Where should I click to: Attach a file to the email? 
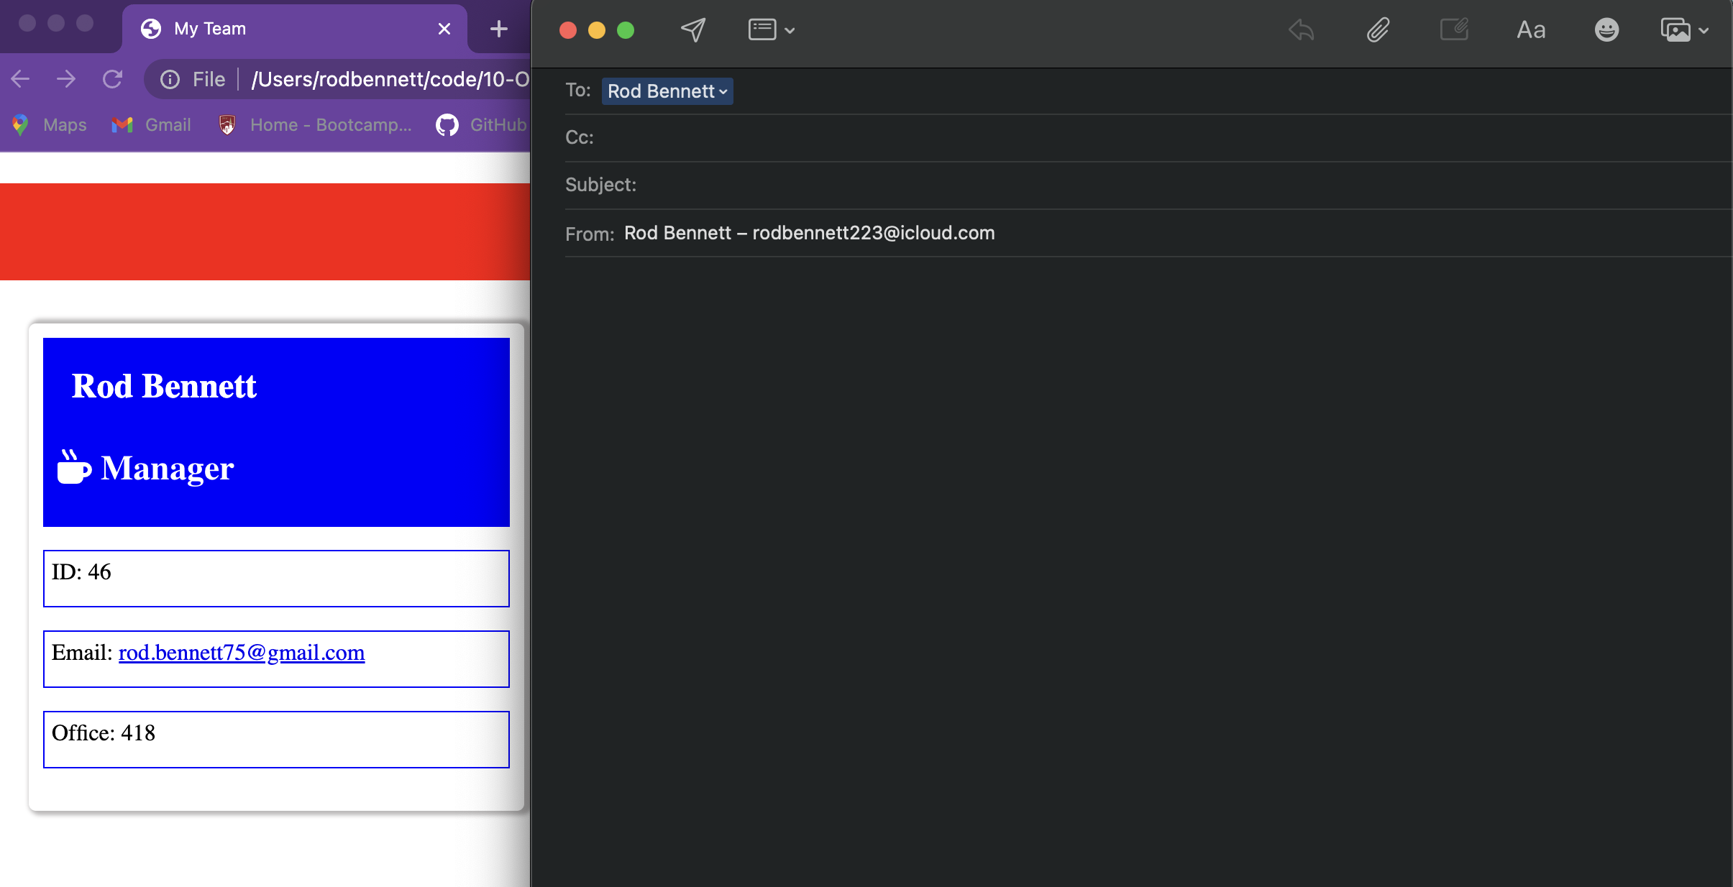tap(1378, 29)
